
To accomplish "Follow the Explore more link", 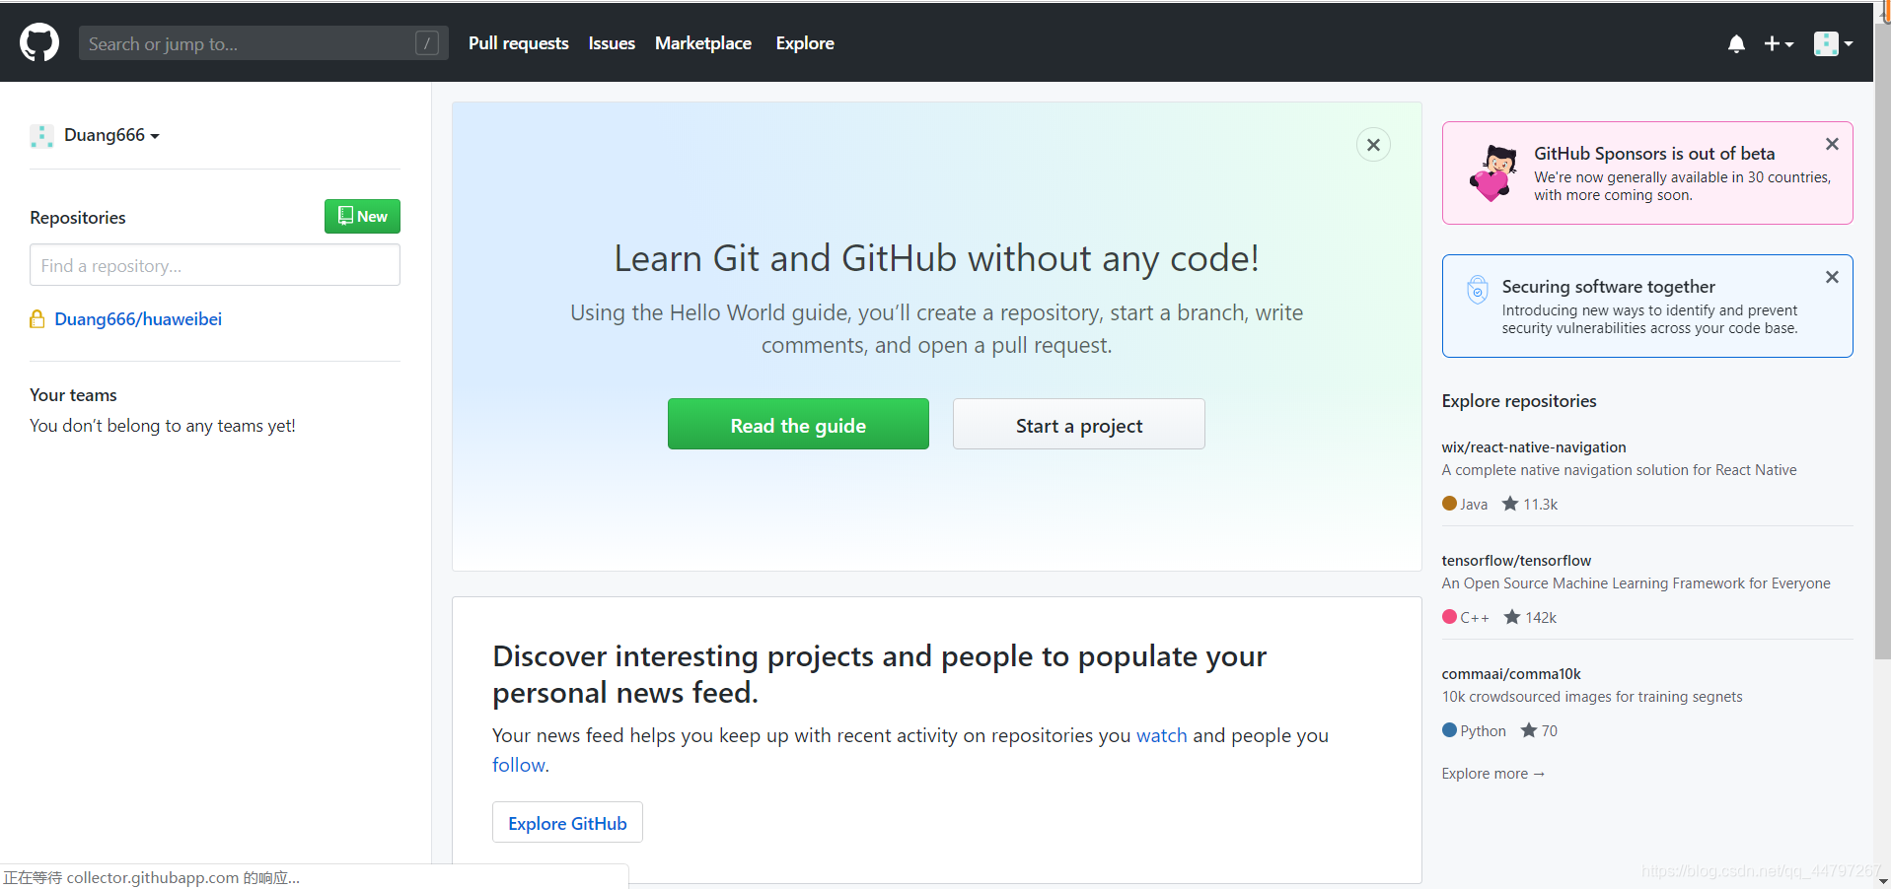I will pyautogui.click(x=1492, y=773).
